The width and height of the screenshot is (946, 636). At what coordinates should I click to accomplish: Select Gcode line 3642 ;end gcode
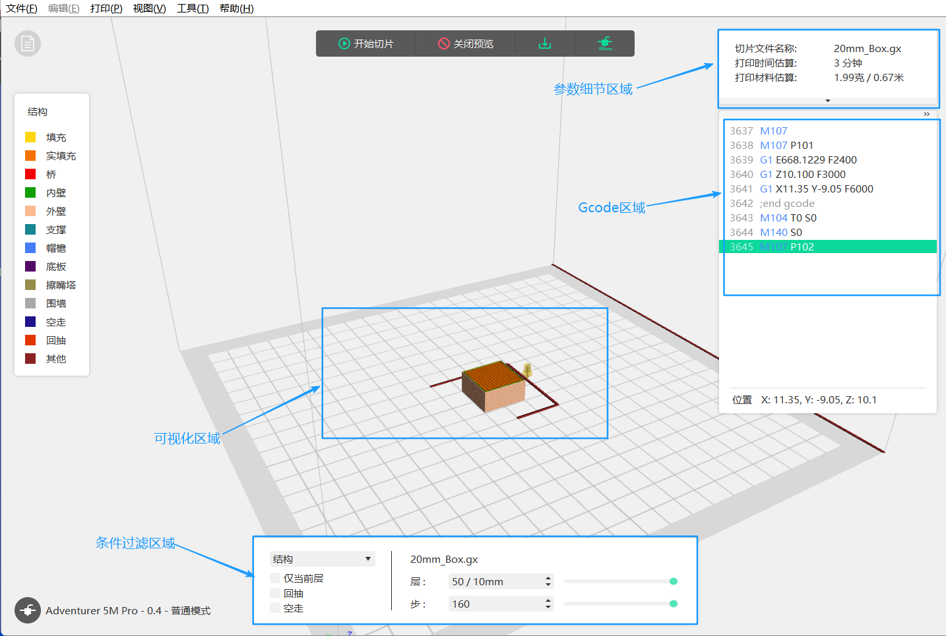tap(828, 203)
